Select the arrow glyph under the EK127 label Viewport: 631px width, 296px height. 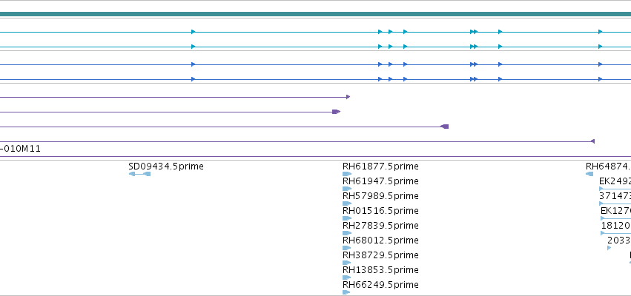[x=615, y=218]
